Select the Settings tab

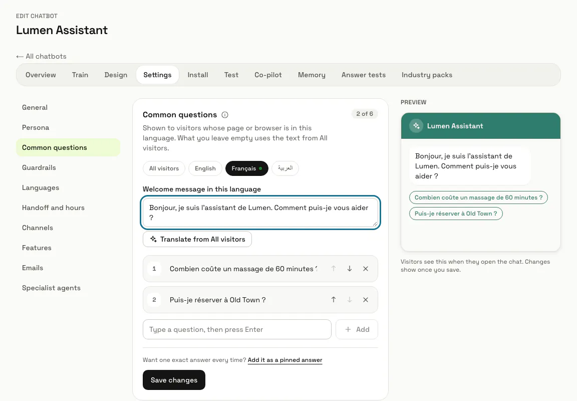point(157,75)
